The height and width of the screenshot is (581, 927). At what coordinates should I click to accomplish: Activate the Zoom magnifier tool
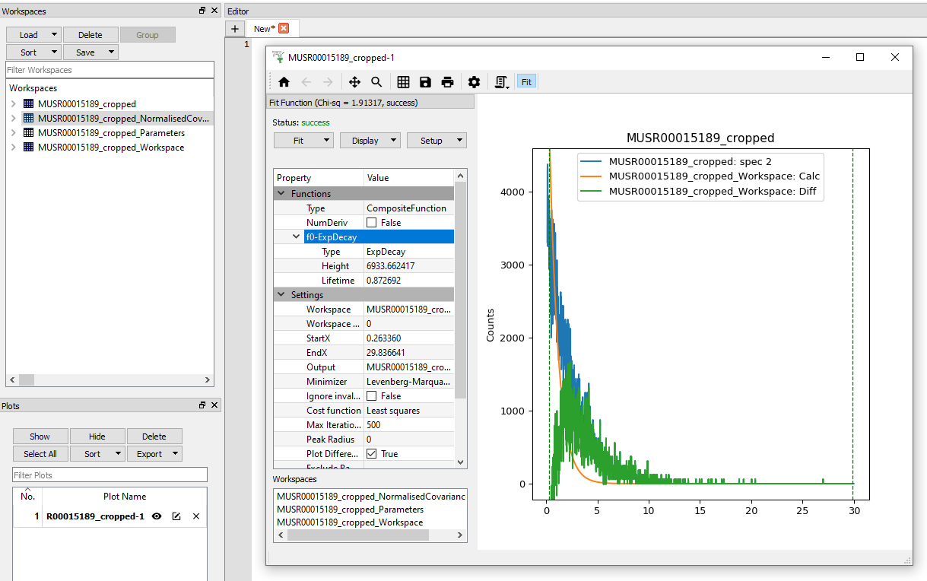376,82
